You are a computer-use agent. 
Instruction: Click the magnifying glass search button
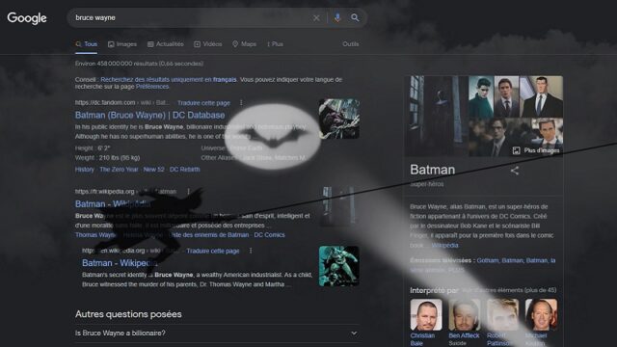pos(355,17)
